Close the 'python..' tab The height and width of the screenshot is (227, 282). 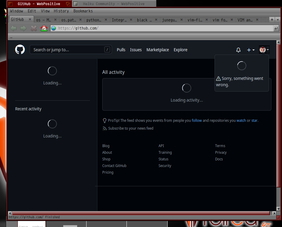pyautogui.click(x=106, y=20)
